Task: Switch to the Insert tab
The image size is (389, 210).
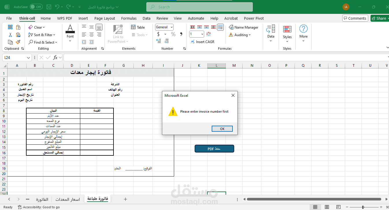Action: tap(83, 18)
